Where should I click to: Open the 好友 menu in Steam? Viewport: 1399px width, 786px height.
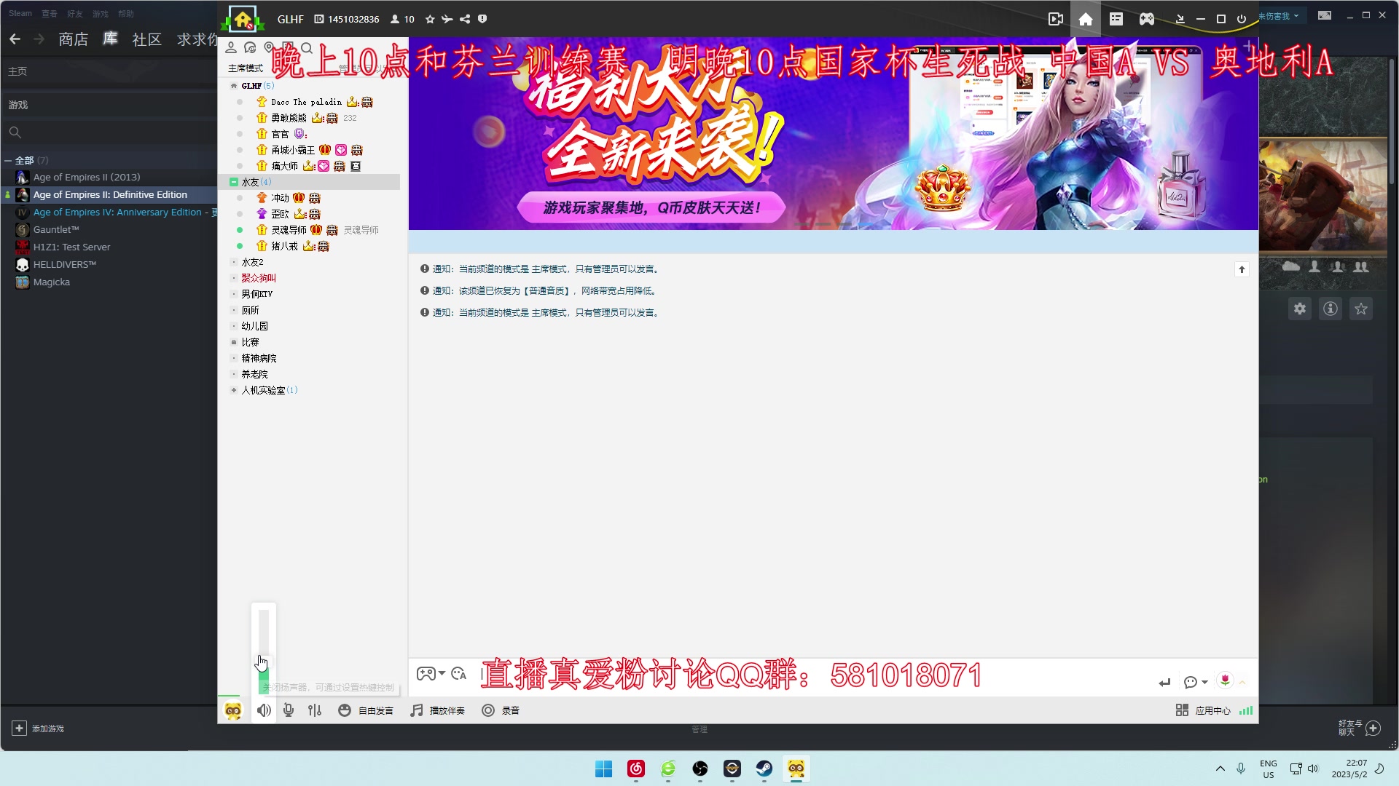pyautogui.click(x=75, y=14)
